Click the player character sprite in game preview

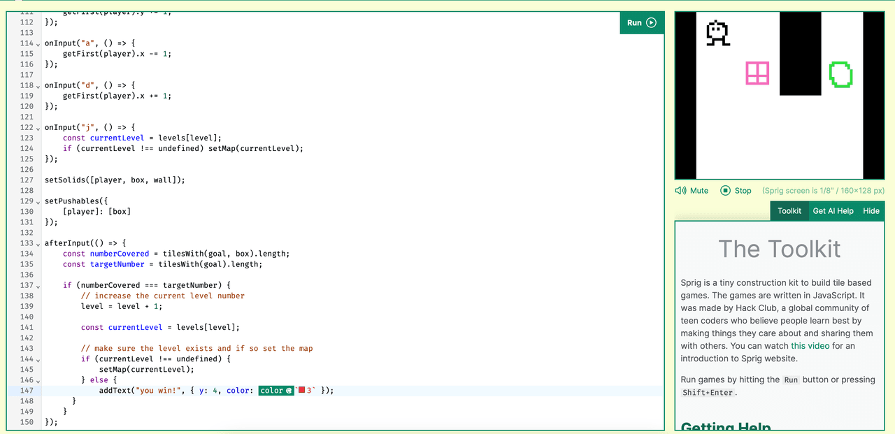tap(717, 33)
